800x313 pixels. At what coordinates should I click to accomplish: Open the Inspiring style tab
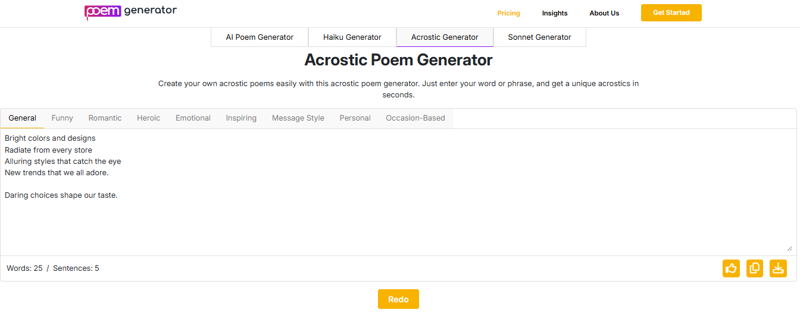241,118
